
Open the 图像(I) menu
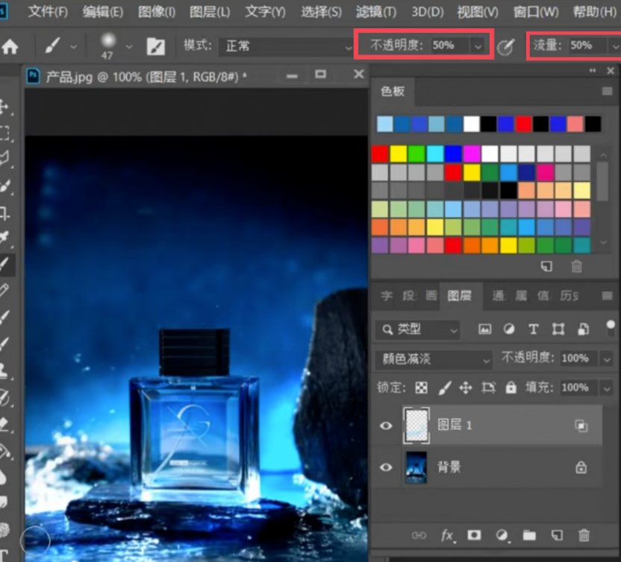(157, 11)
